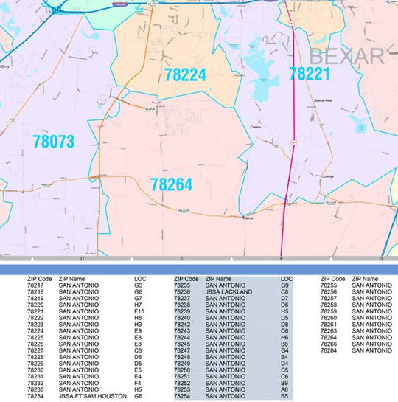
Task: Click the blue divider bar below map
Action: coord(199,269)
